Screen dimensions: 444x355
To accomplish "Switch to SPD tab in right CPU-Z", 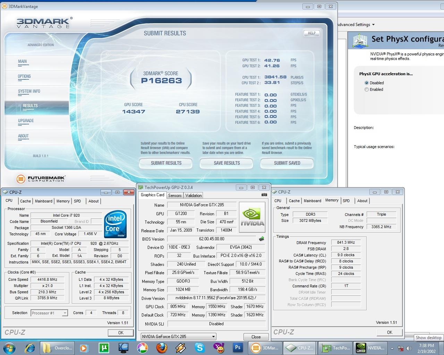I will [346, 201].
